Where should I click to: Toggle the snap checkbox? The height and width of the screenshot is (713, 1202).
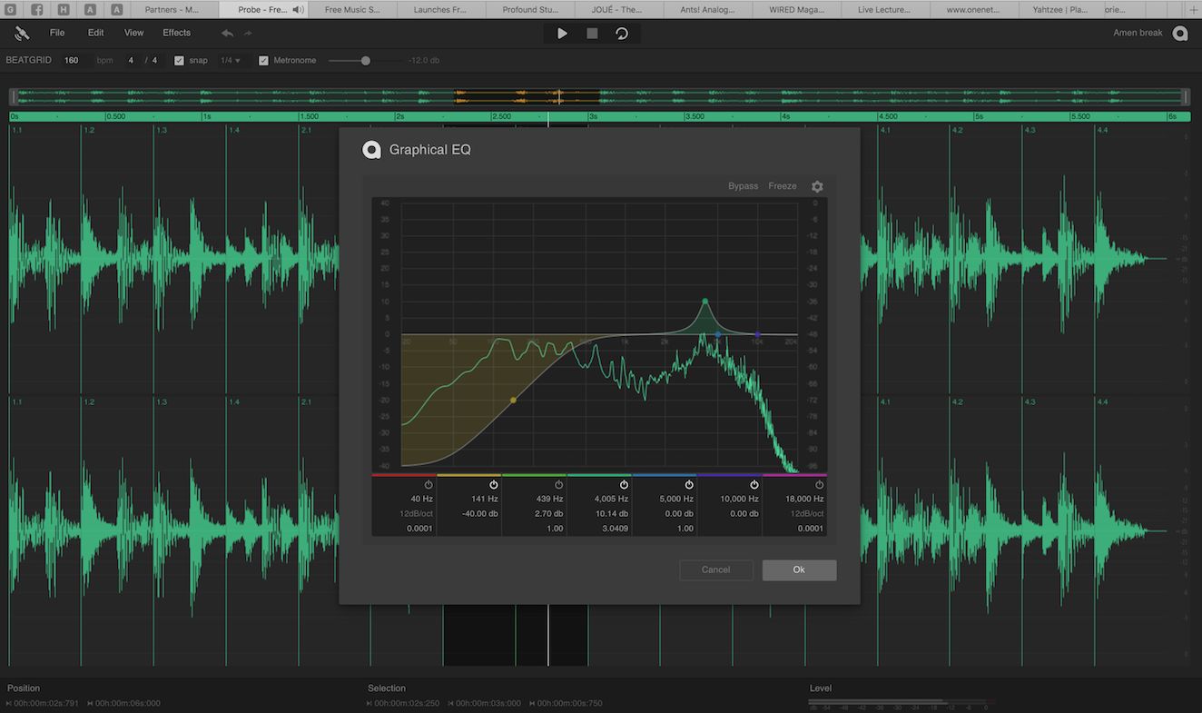[x=180, y=60]
